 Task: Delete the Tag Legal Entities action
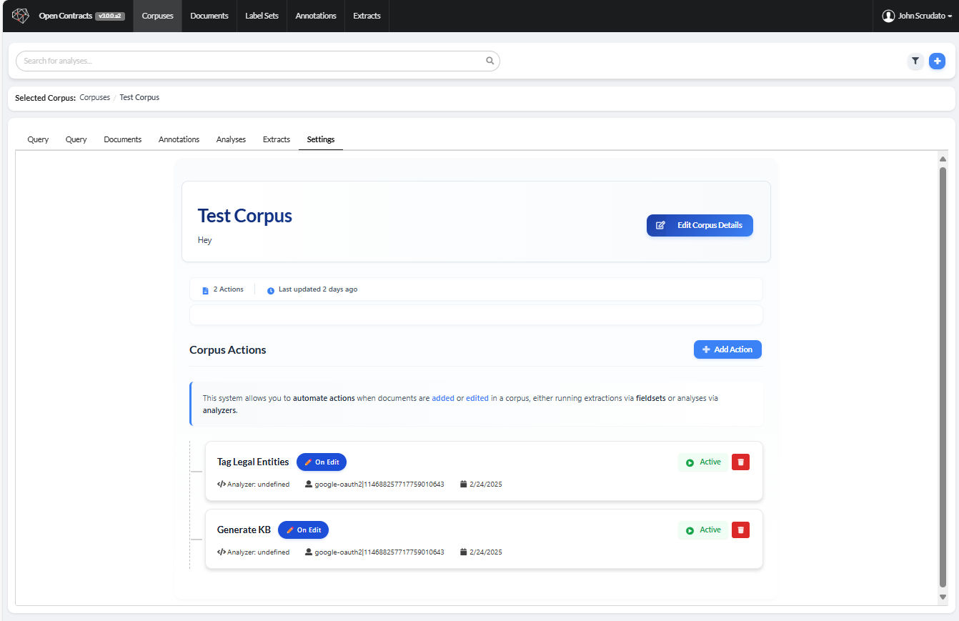coord(740,462)
